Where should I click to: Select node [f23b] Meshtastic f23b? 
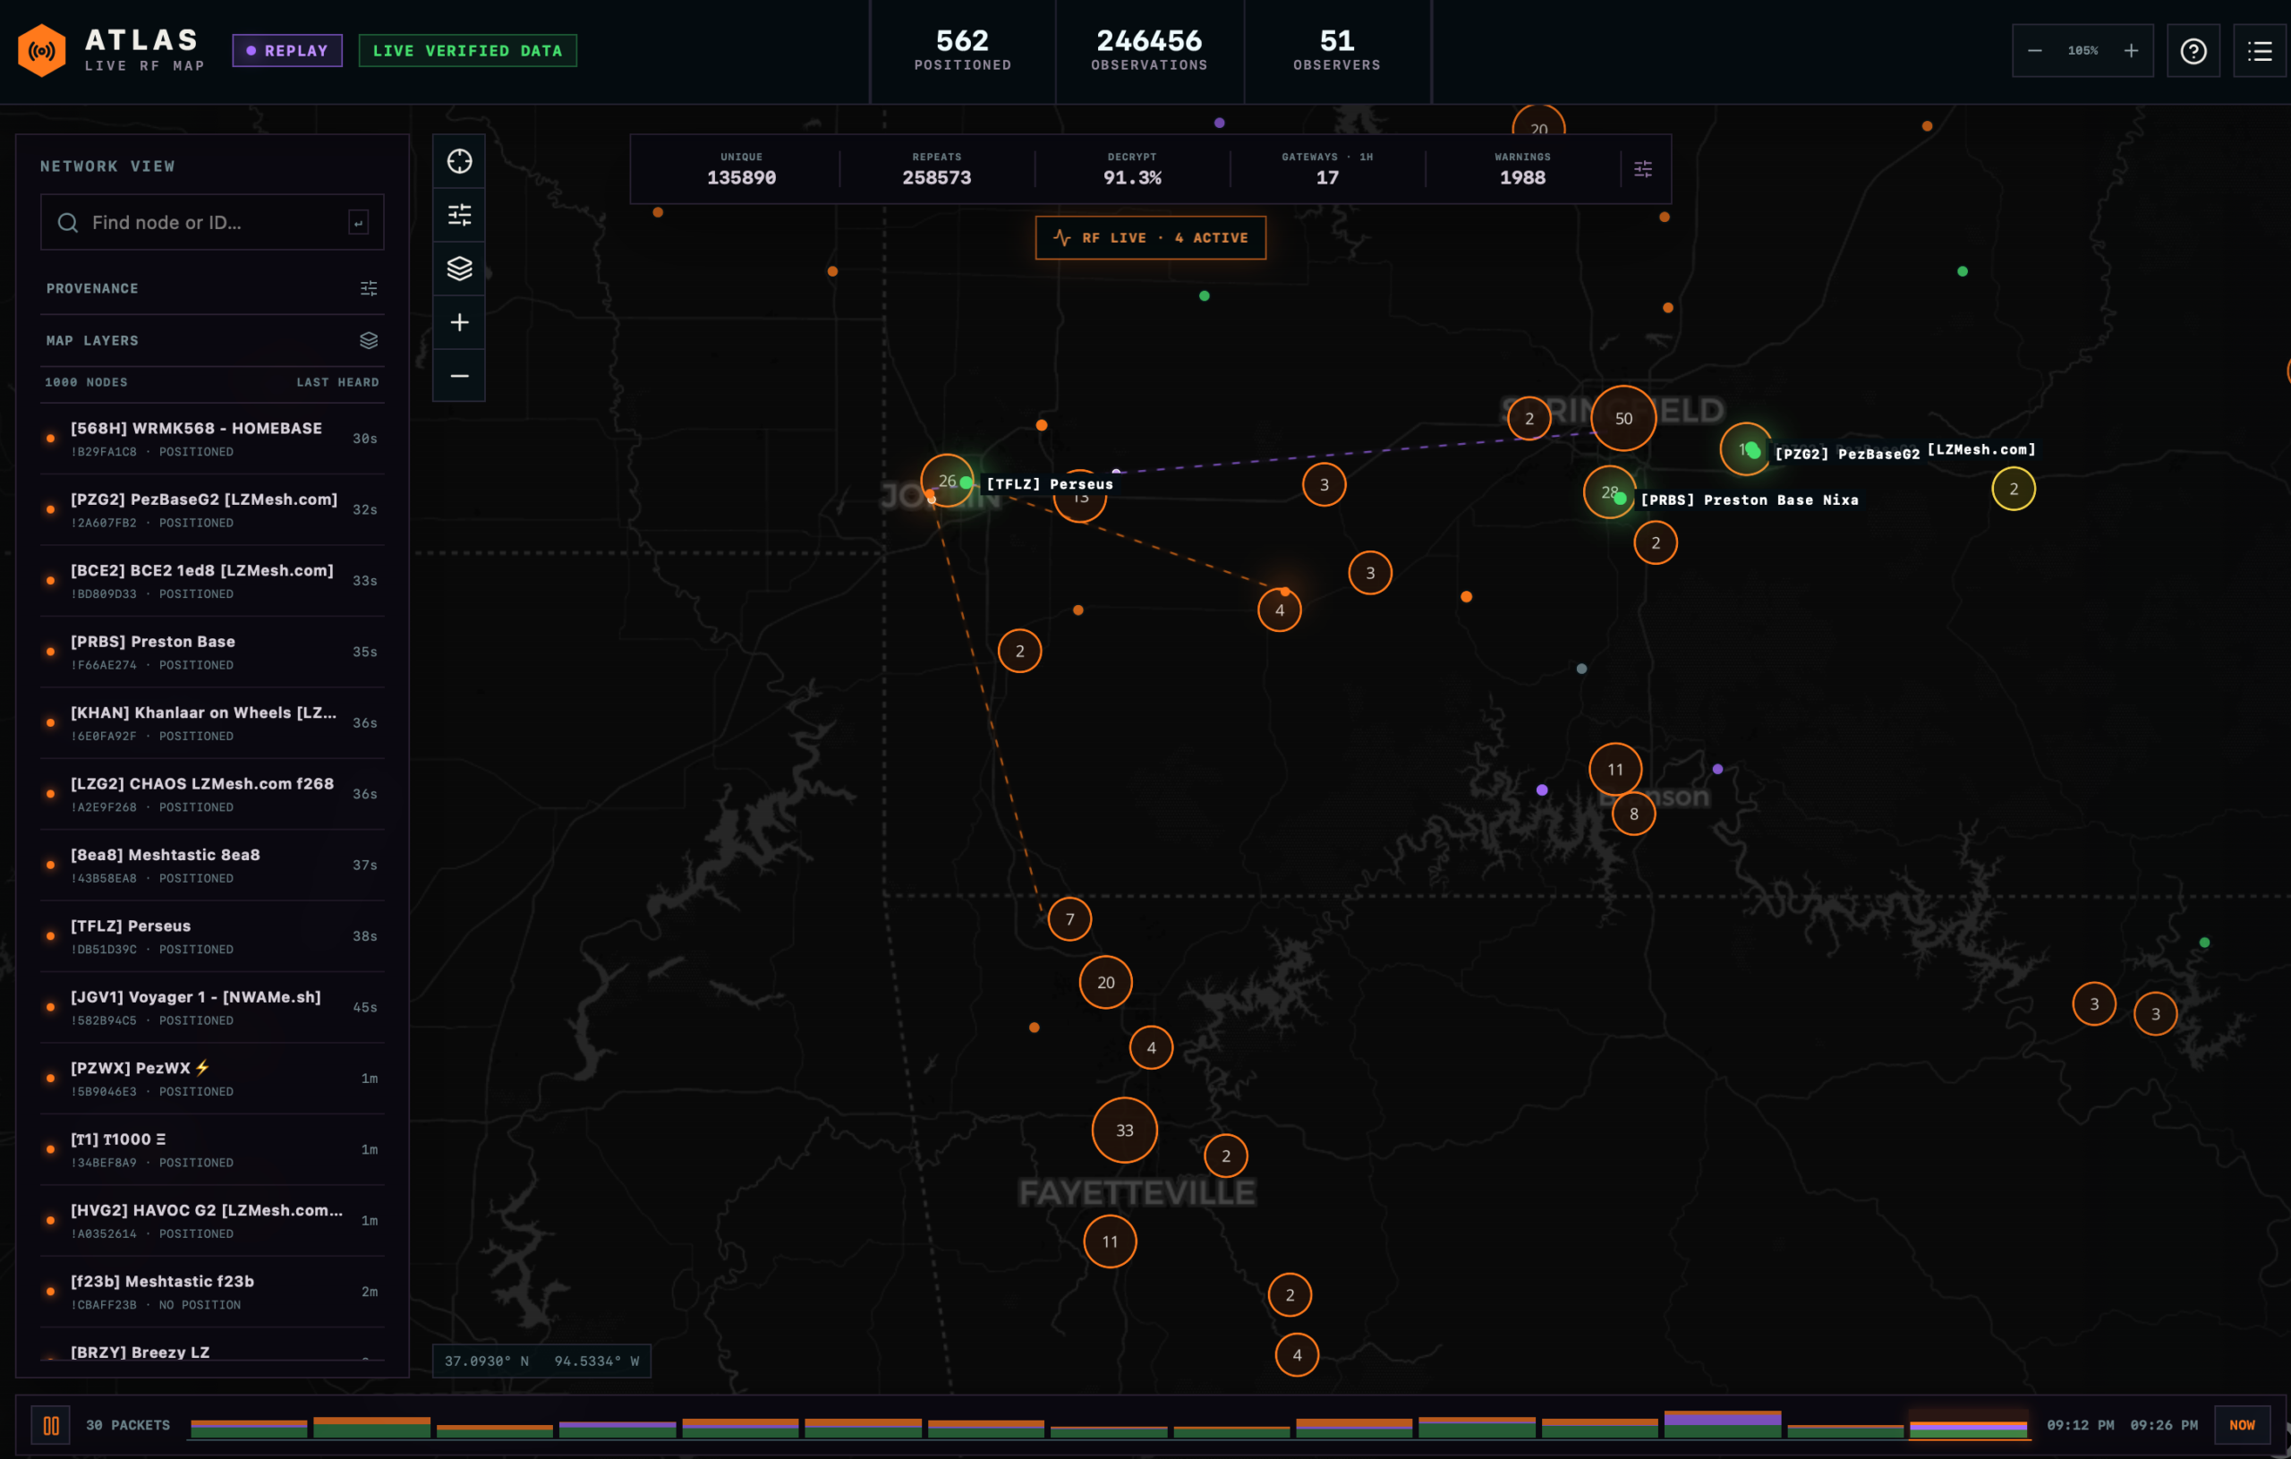click(212, 1292)
